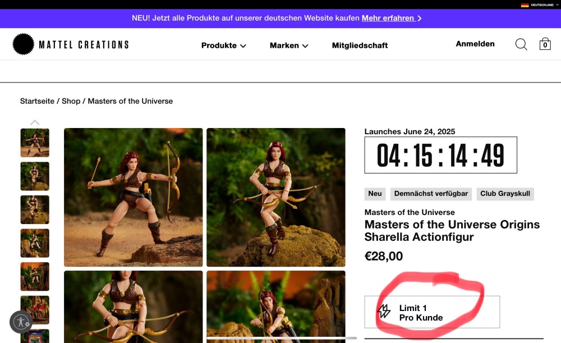Viewport: 561px width, 343px height.
Task: Follow the Mehr erfahren banner link
Action: pyautogui.click(x=392, y=18)
